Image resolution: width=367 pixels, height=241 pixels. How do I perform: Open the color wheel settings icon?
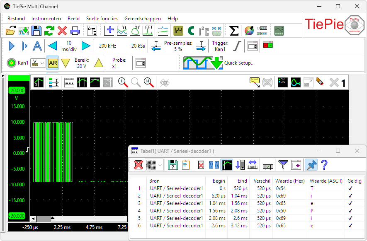[x=249, y=31]
